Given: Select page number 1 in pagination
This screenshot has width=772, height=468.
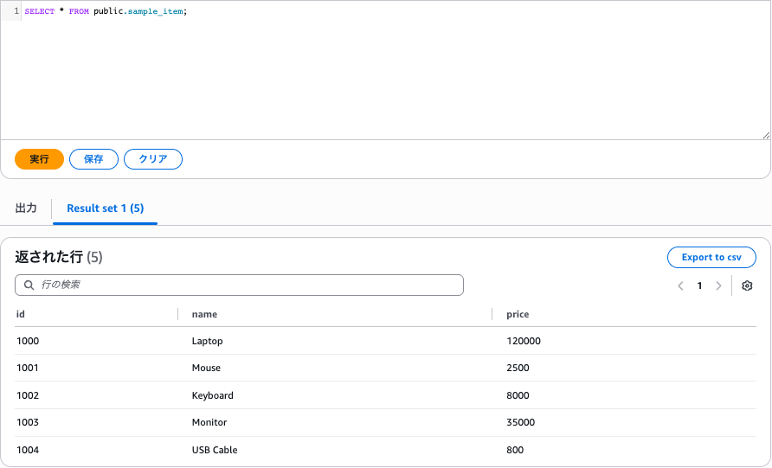Looking at the screenshot, I should point(699,285).
